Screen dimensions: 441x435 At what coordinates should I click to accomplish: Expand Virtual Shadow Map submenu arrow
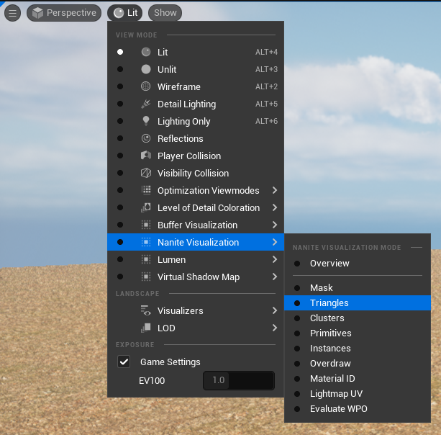tap(275, 277)
